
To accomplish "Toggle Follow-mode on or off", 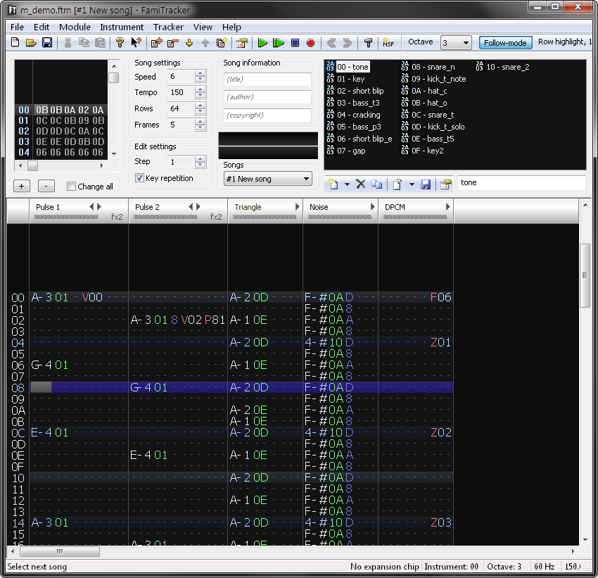I will (x=505, y=42).
